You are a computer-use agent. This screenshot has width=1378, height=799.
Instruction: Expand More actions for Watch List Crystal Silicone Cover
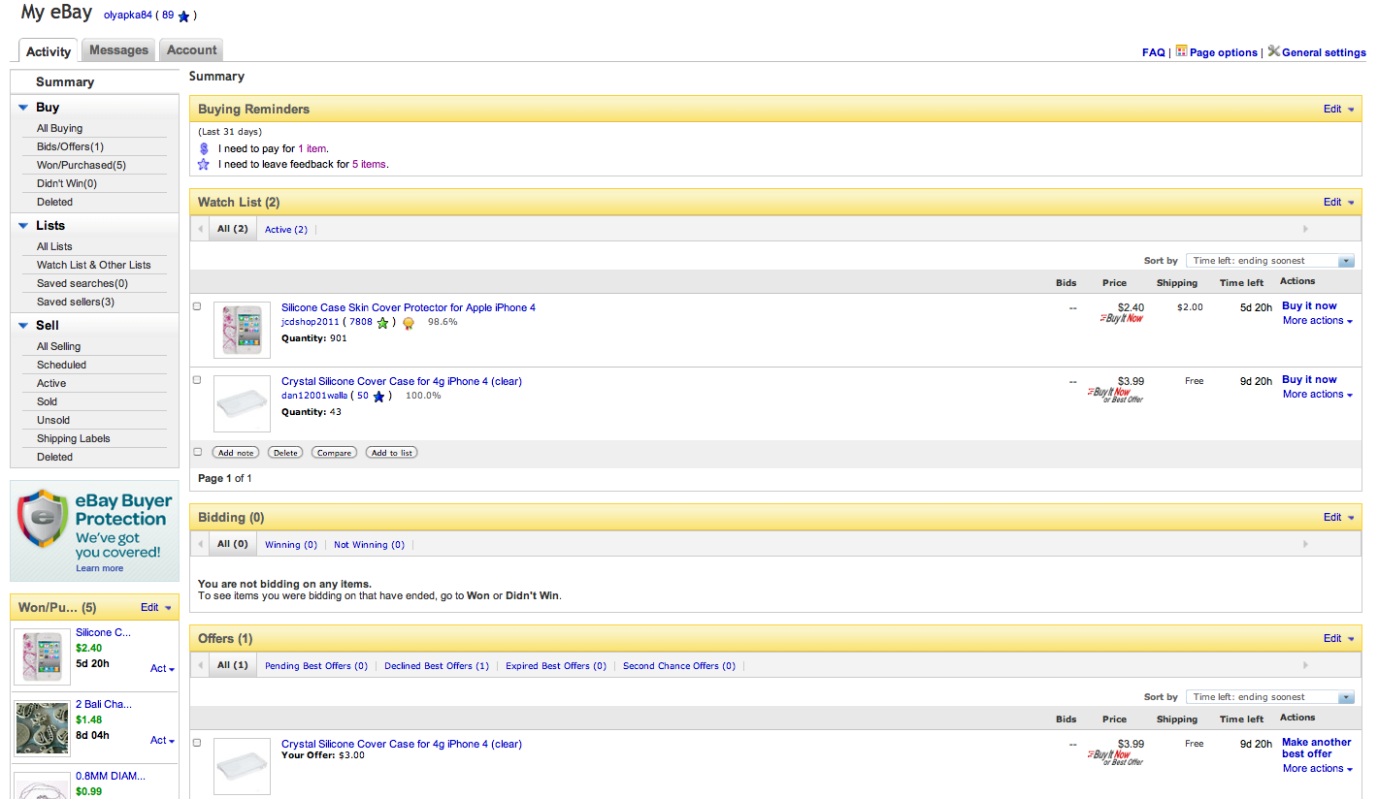tap(1318, 395)
